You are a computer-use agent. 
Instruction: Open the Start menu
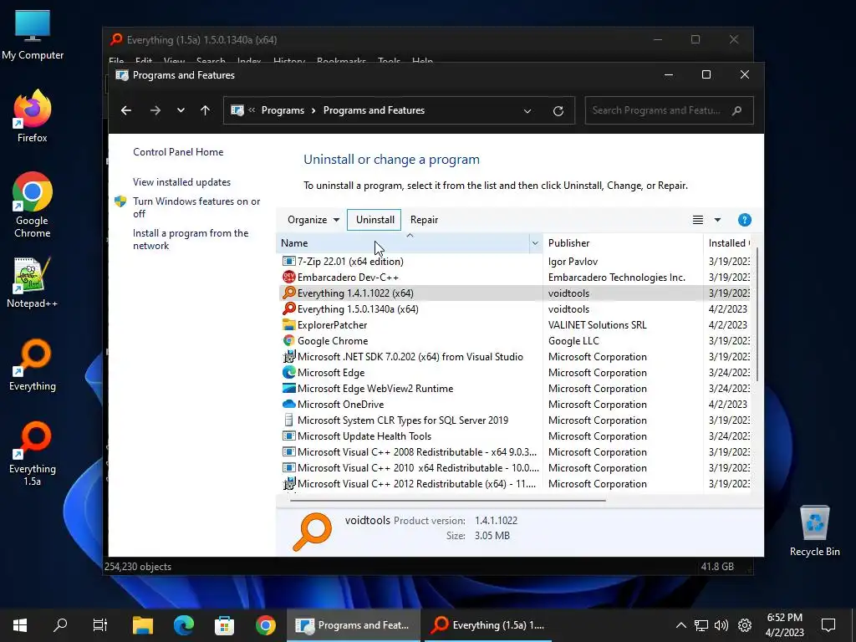click(x=20, y=625)
